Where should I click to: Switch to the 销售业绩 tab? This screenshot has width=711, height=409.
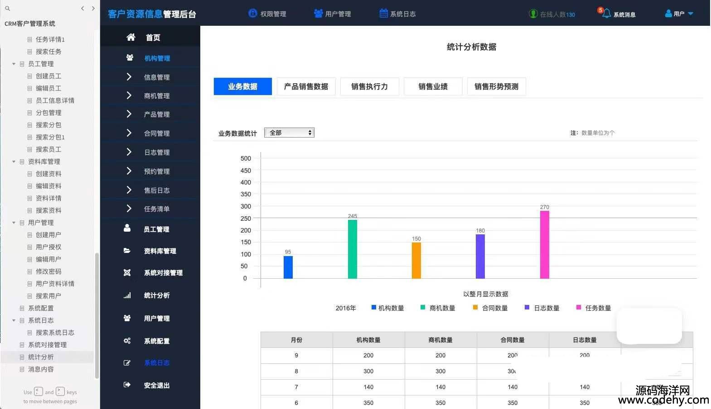coord(433,86)
